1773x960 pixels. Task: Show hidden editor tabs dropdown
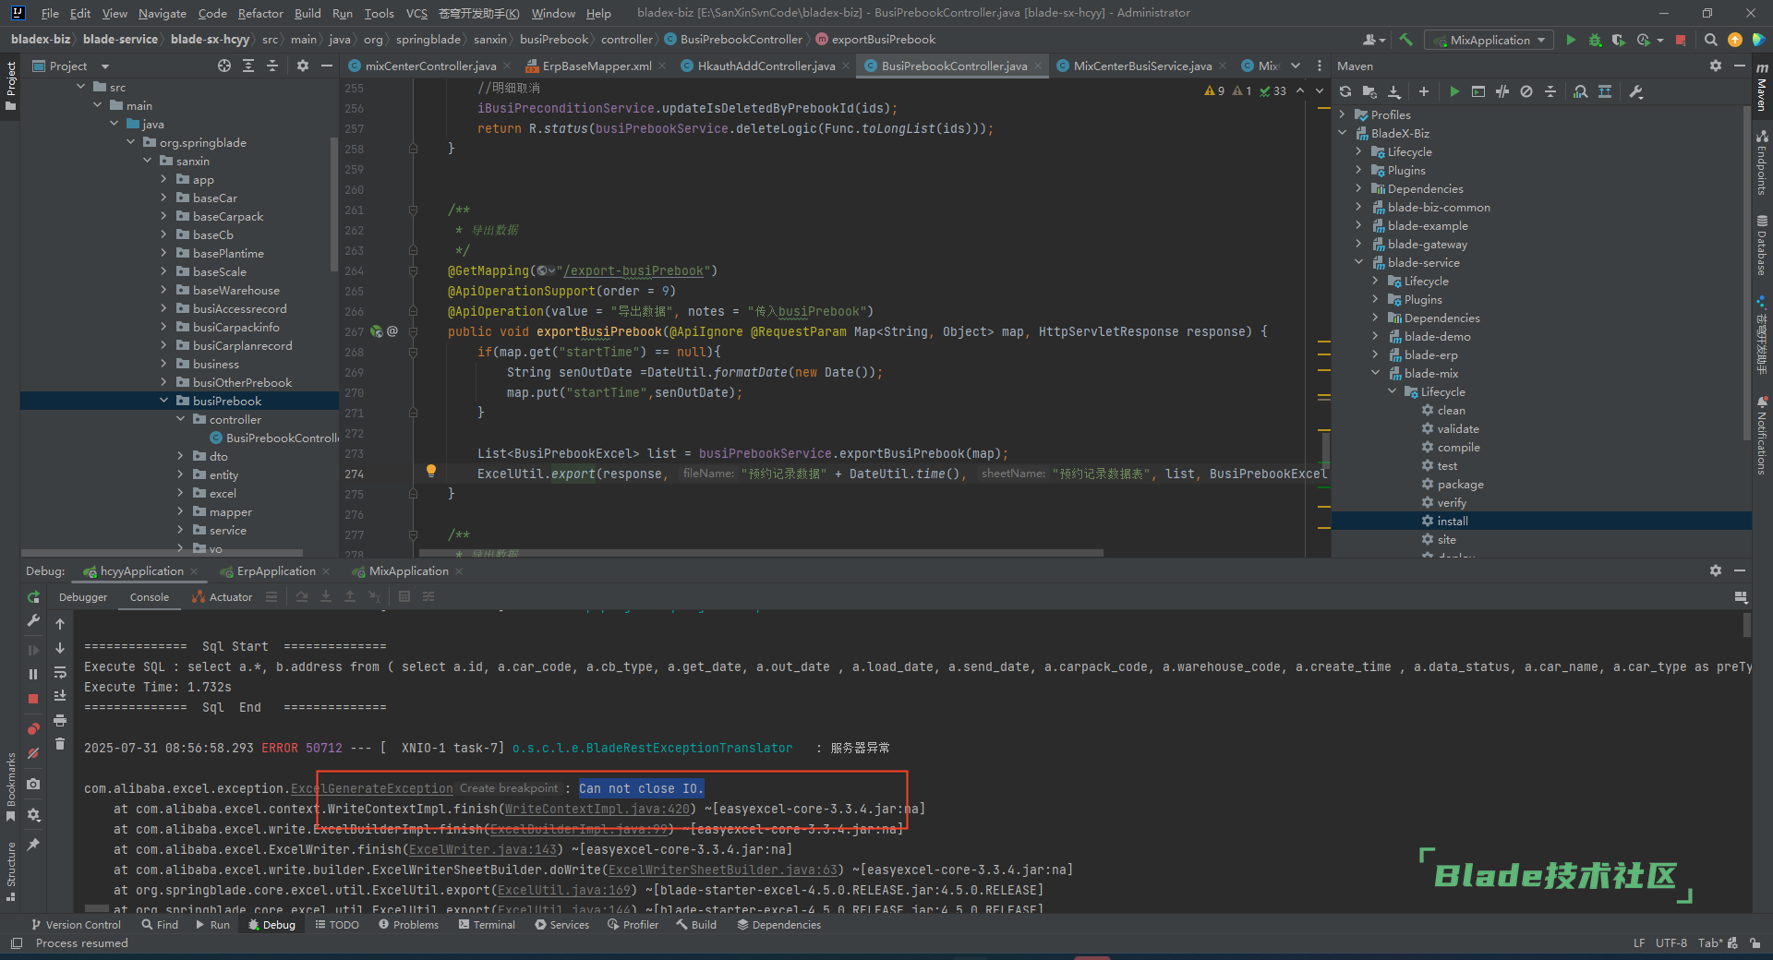tap(1296, 66)
